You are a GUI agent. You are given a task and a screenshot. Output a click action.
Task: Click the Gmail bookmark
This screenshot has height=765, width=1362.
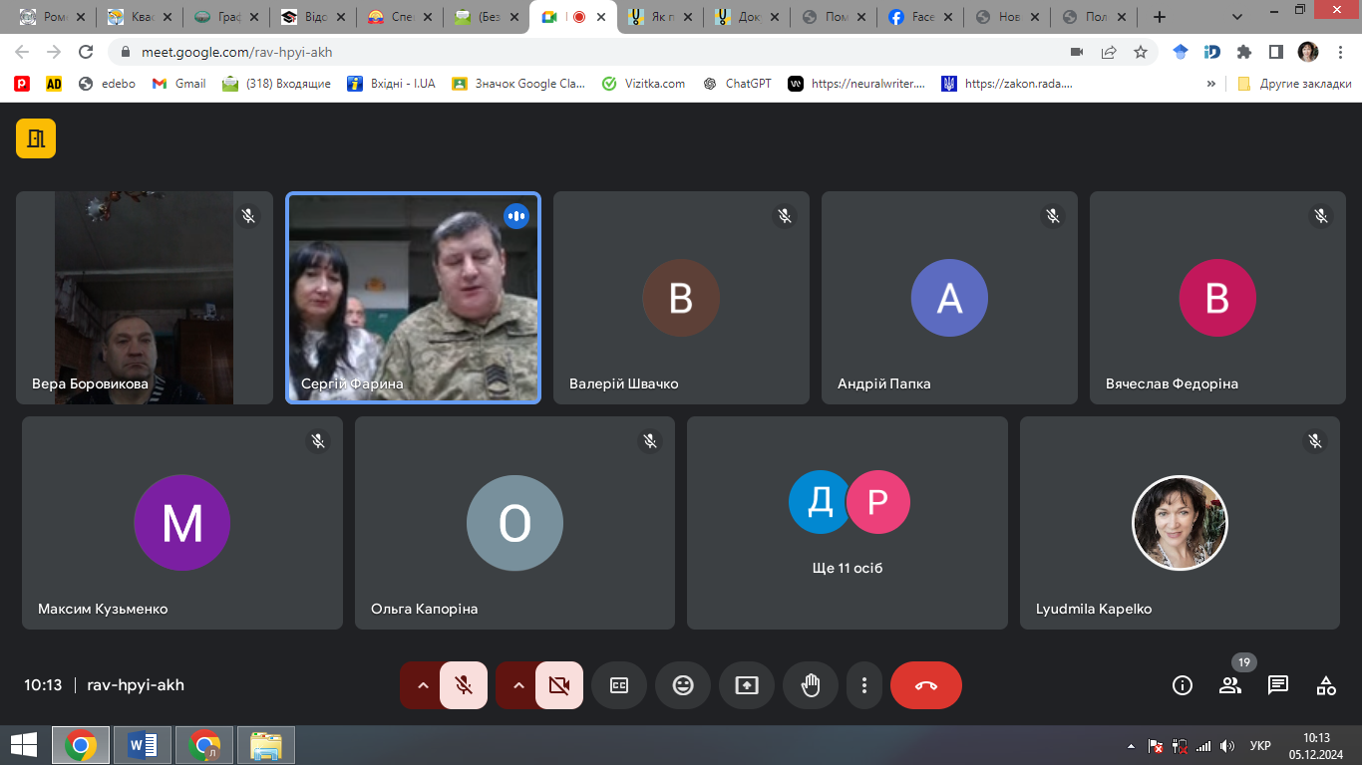(x=179, y=84)
